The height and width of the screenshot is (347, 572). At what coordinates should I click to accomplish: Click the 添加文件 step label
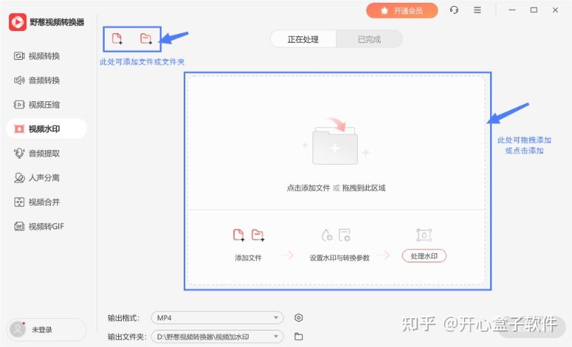tap(248, 258)
